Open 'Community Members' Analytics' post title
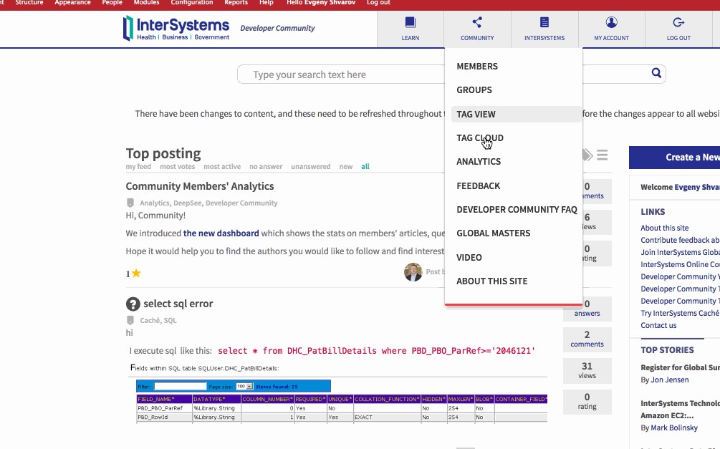The height and width of the screenshot is (449, 720). pos(200,186)
